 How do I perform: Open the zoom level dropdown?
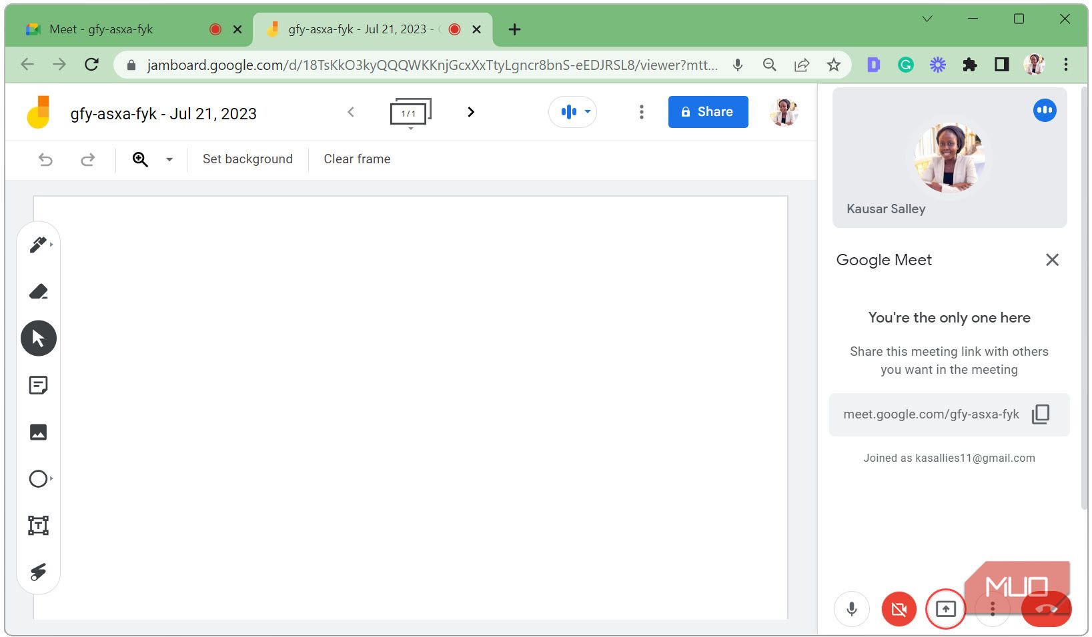169,159
